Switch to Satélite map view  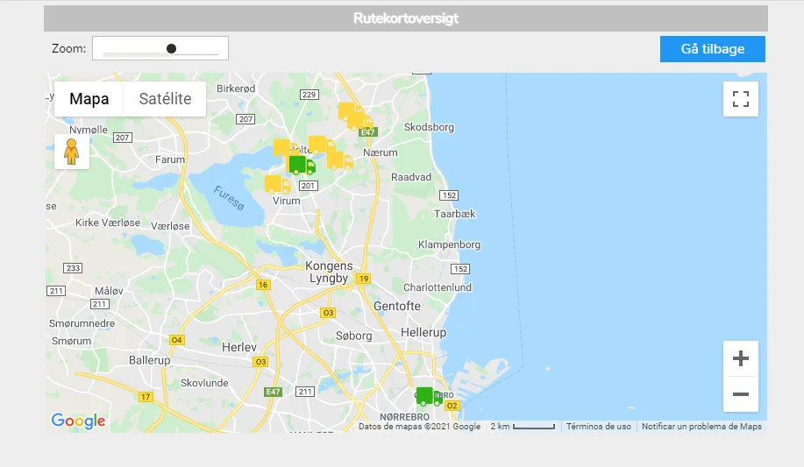pos(165,99)
